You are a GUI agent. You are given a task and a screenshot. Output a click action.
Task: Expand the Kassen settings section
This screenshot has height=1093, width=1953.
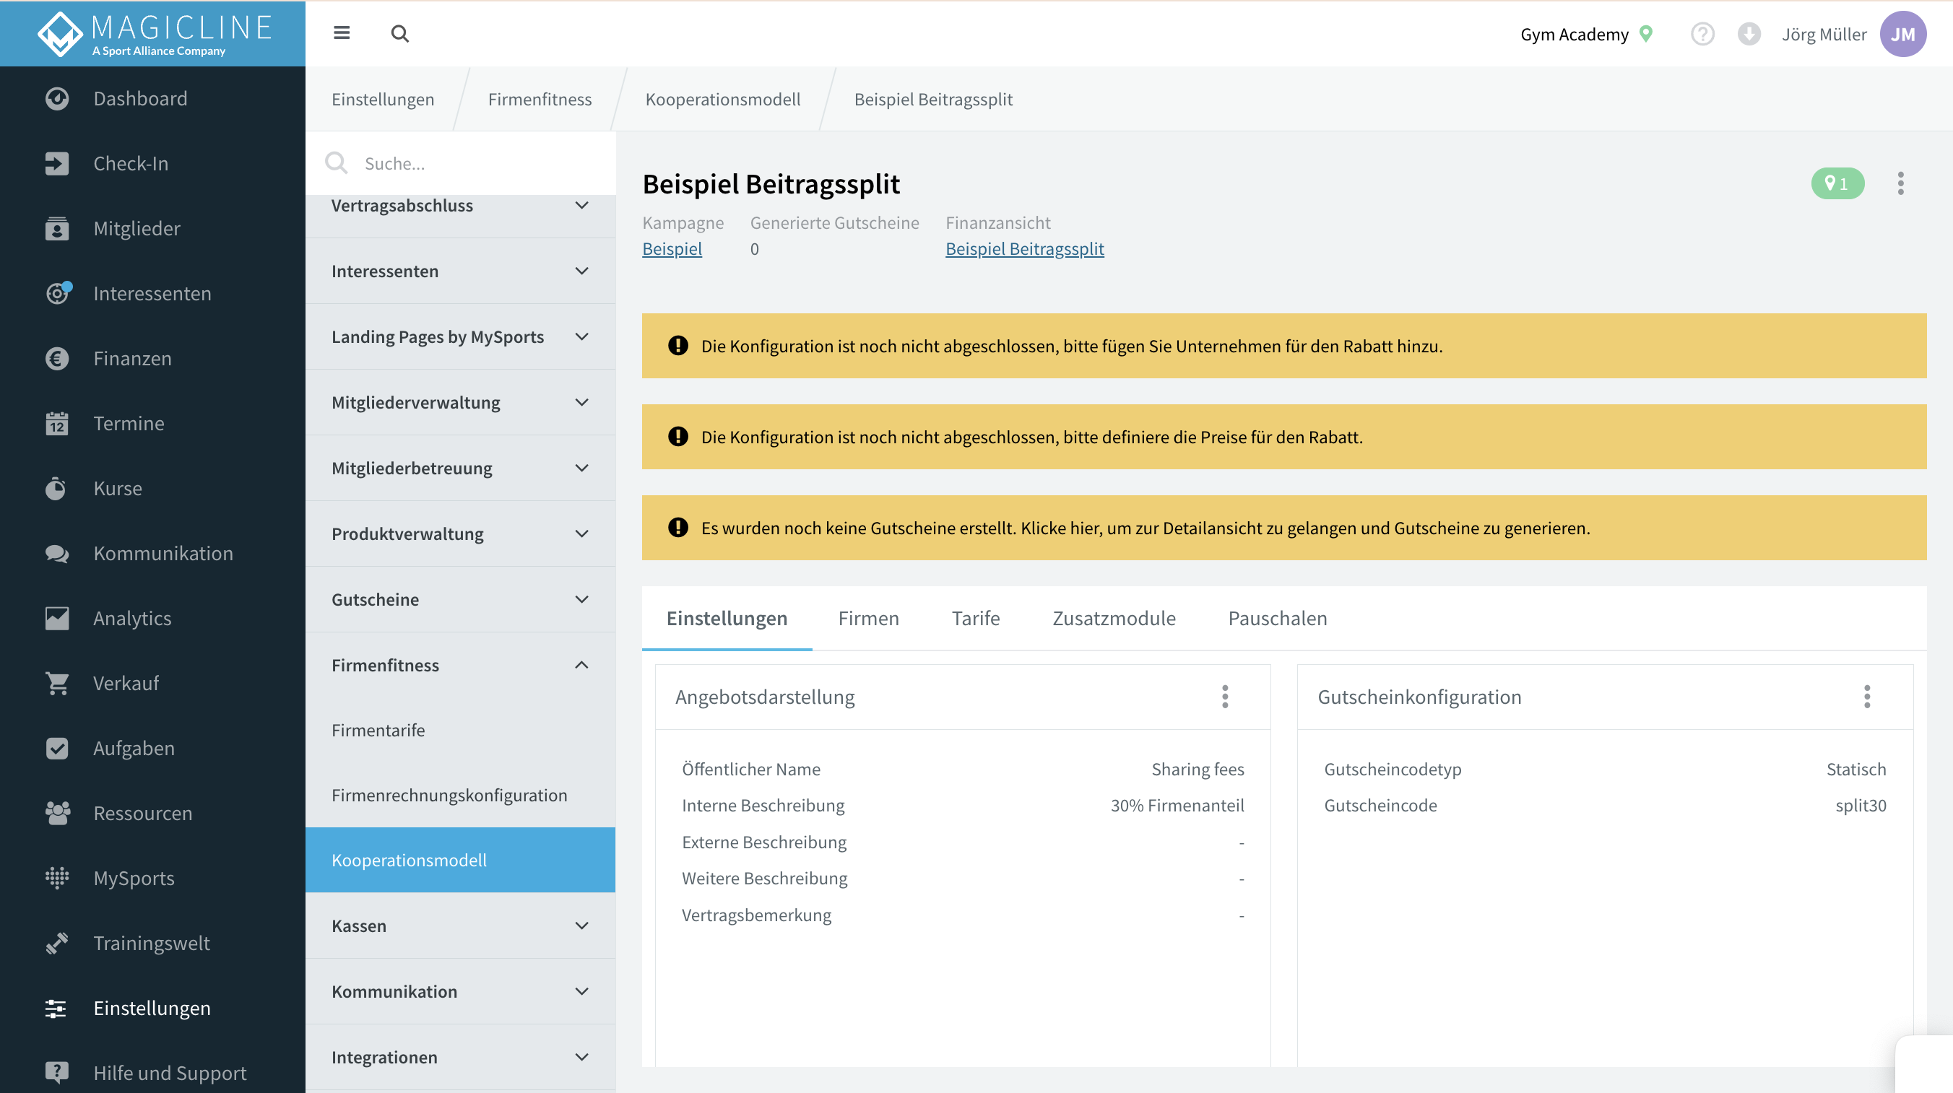click(460, 926)
